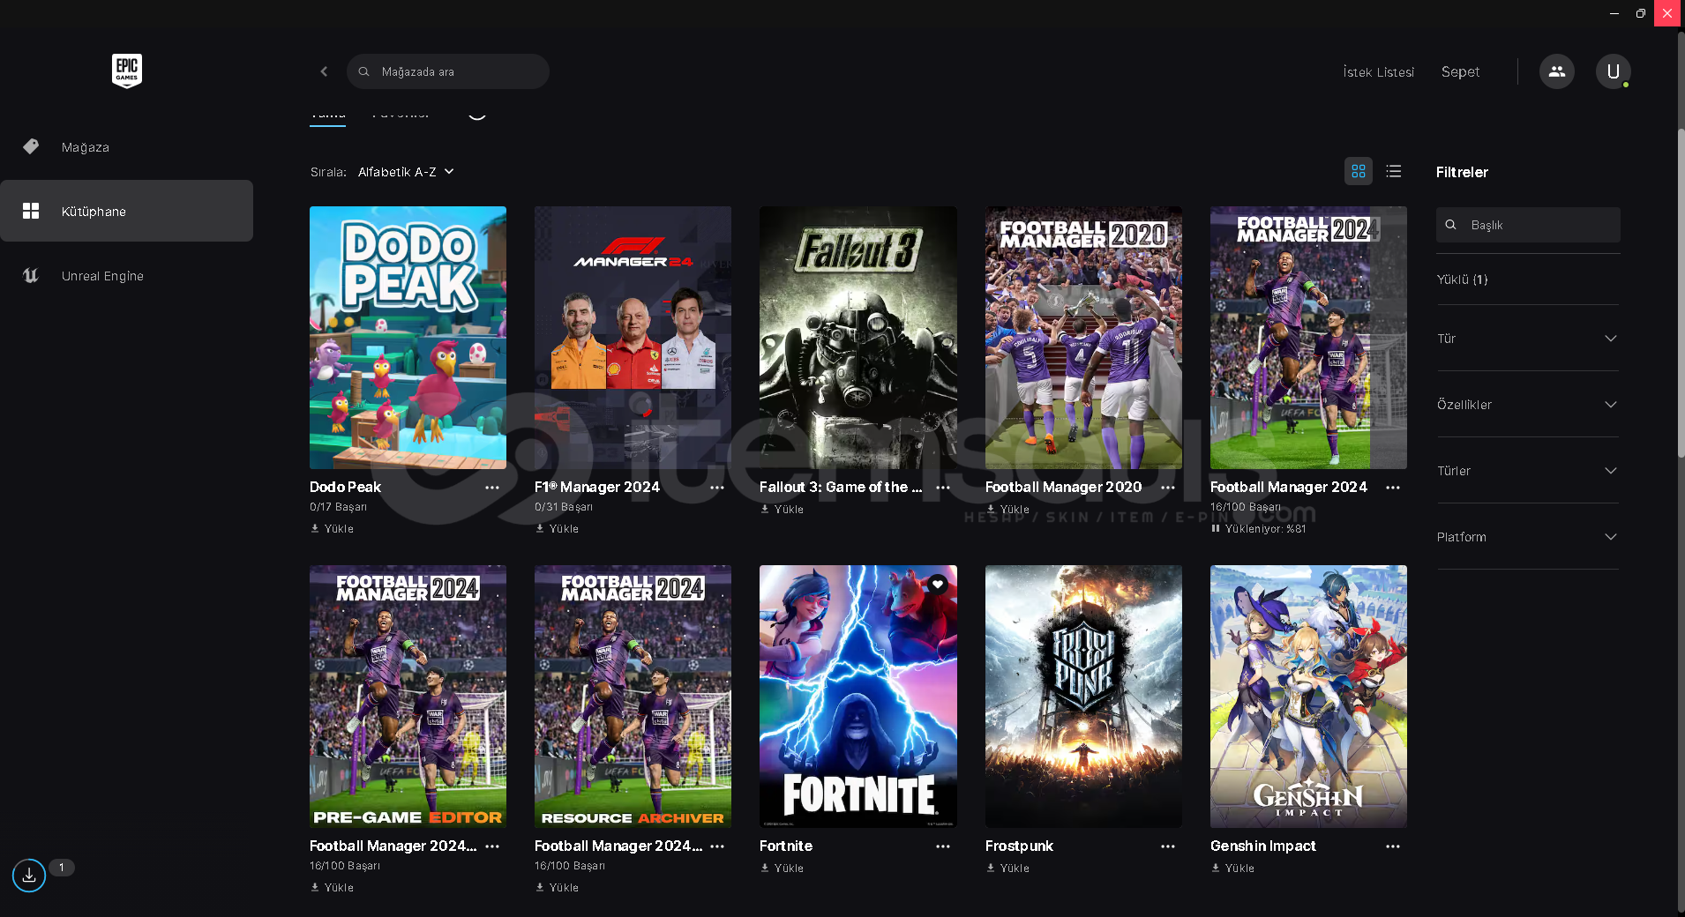Open Genshin Impact options menu

click(1393, 846)
